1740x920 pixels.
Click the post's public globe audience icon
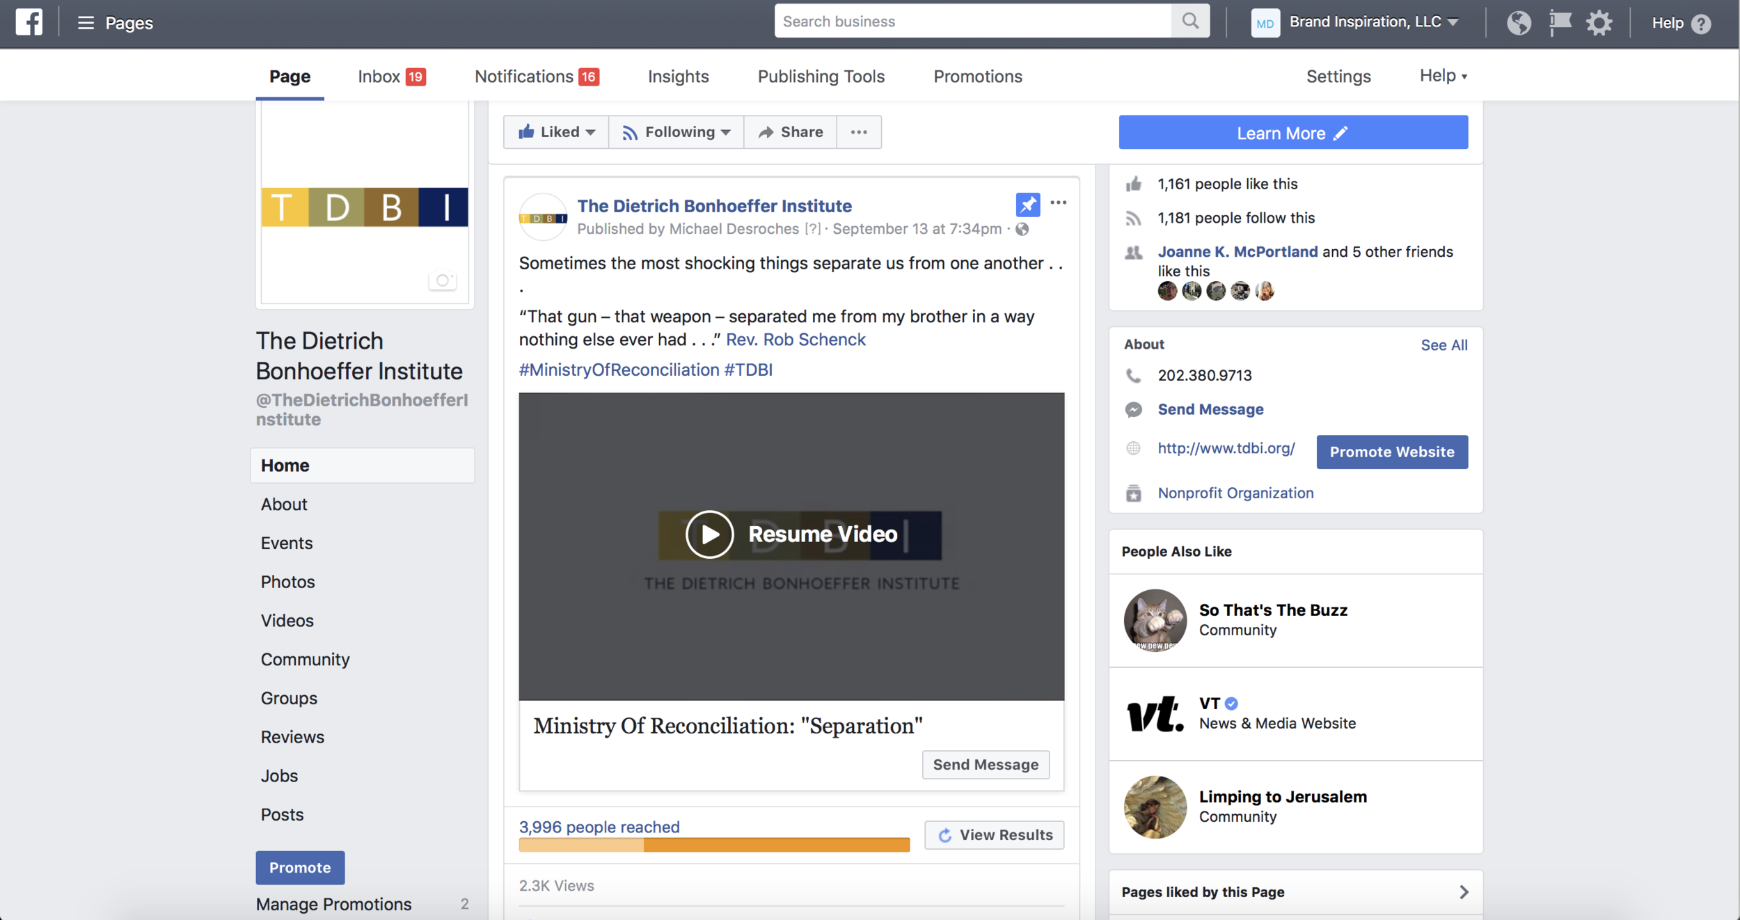tap(1022, 229)
